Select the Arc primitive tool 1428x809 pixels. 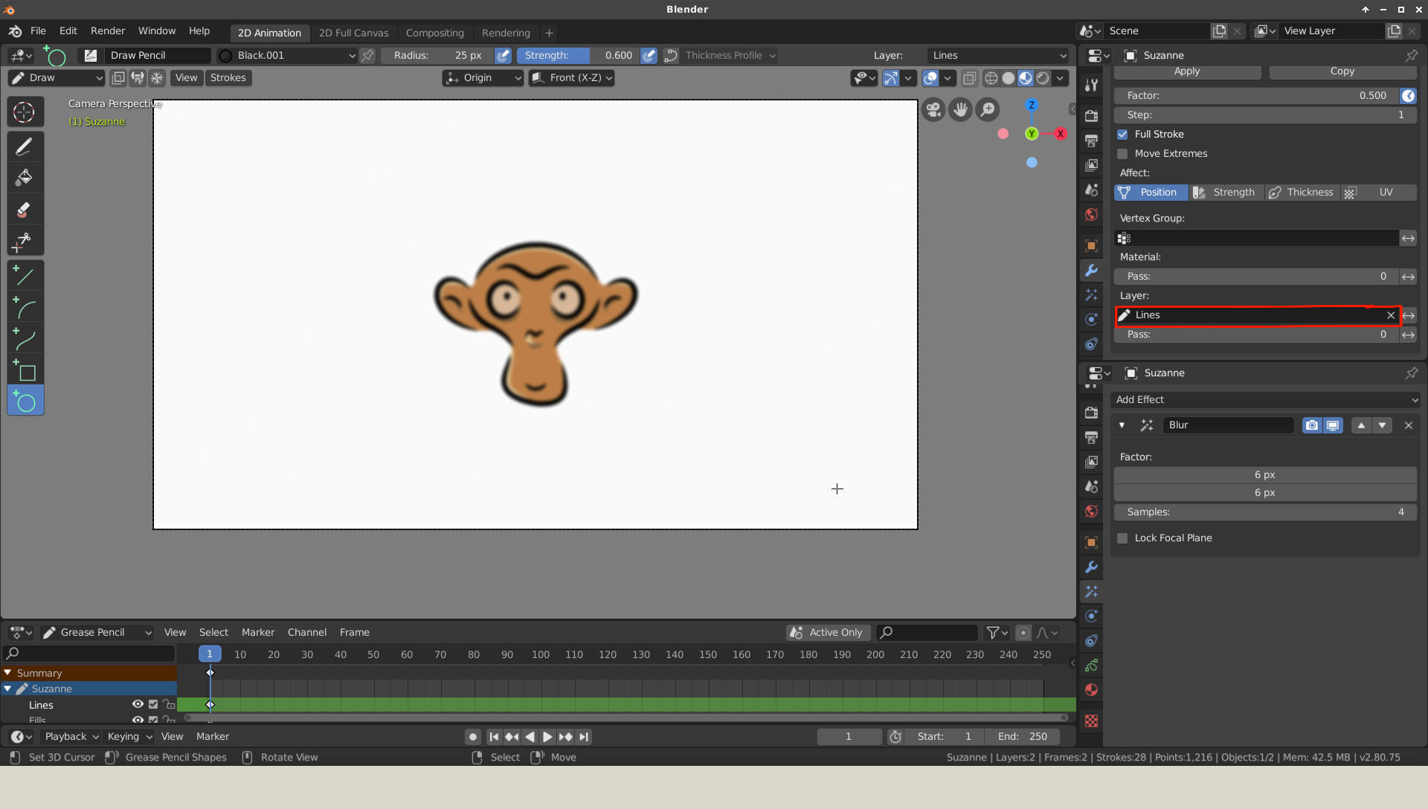pos(25,307)
